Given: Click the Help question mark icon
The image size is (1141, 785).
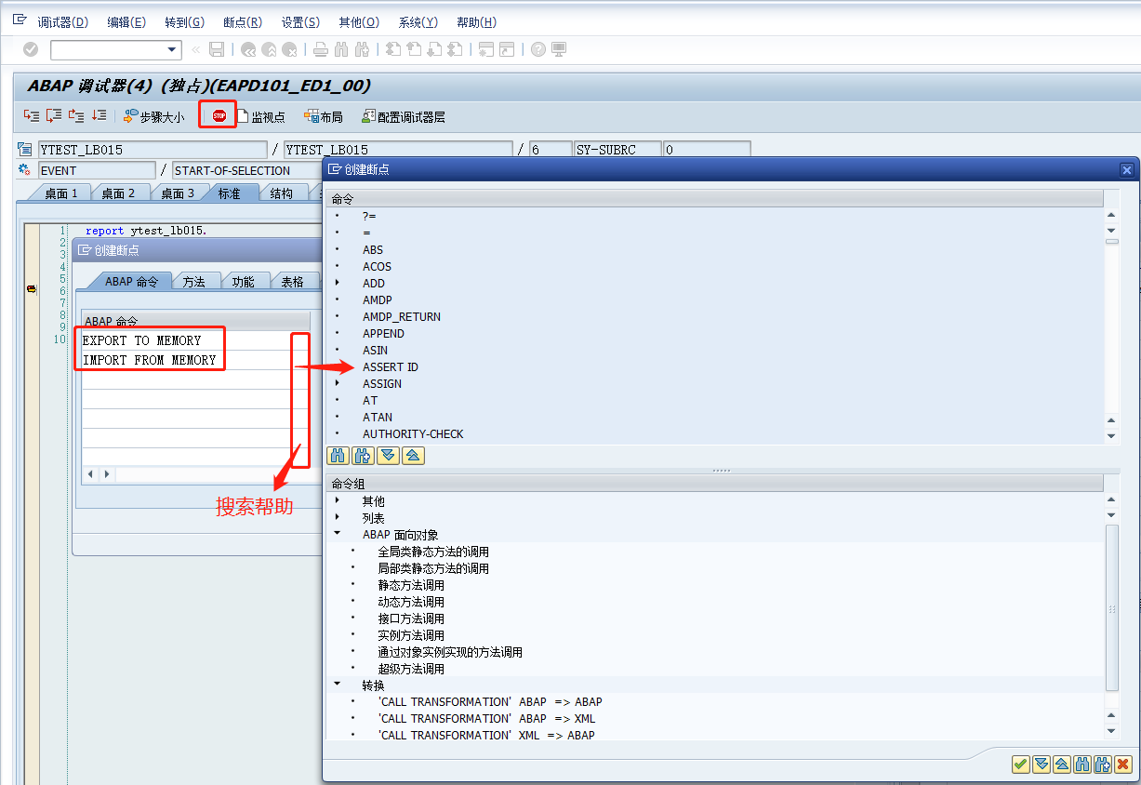Looking at the screenshot, I should pyautogui.click(x=538, y=50).
